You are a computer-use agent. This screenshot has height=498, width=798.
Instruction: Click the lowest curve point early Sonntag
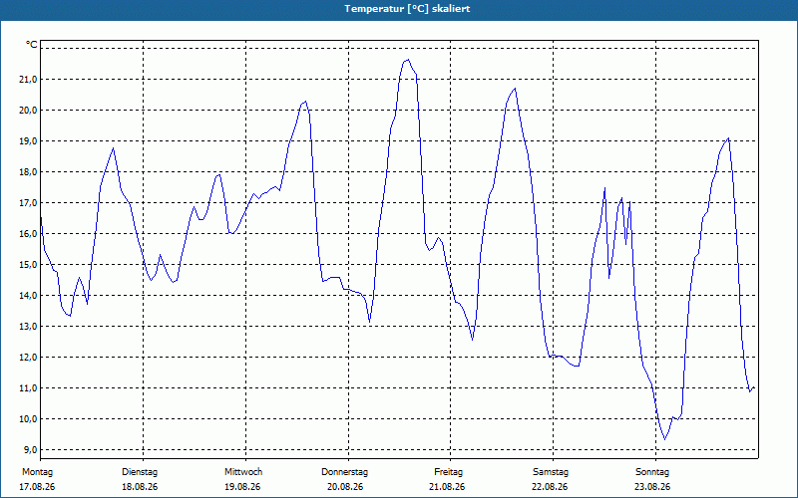pyautogui.click(x=664, y=439)
